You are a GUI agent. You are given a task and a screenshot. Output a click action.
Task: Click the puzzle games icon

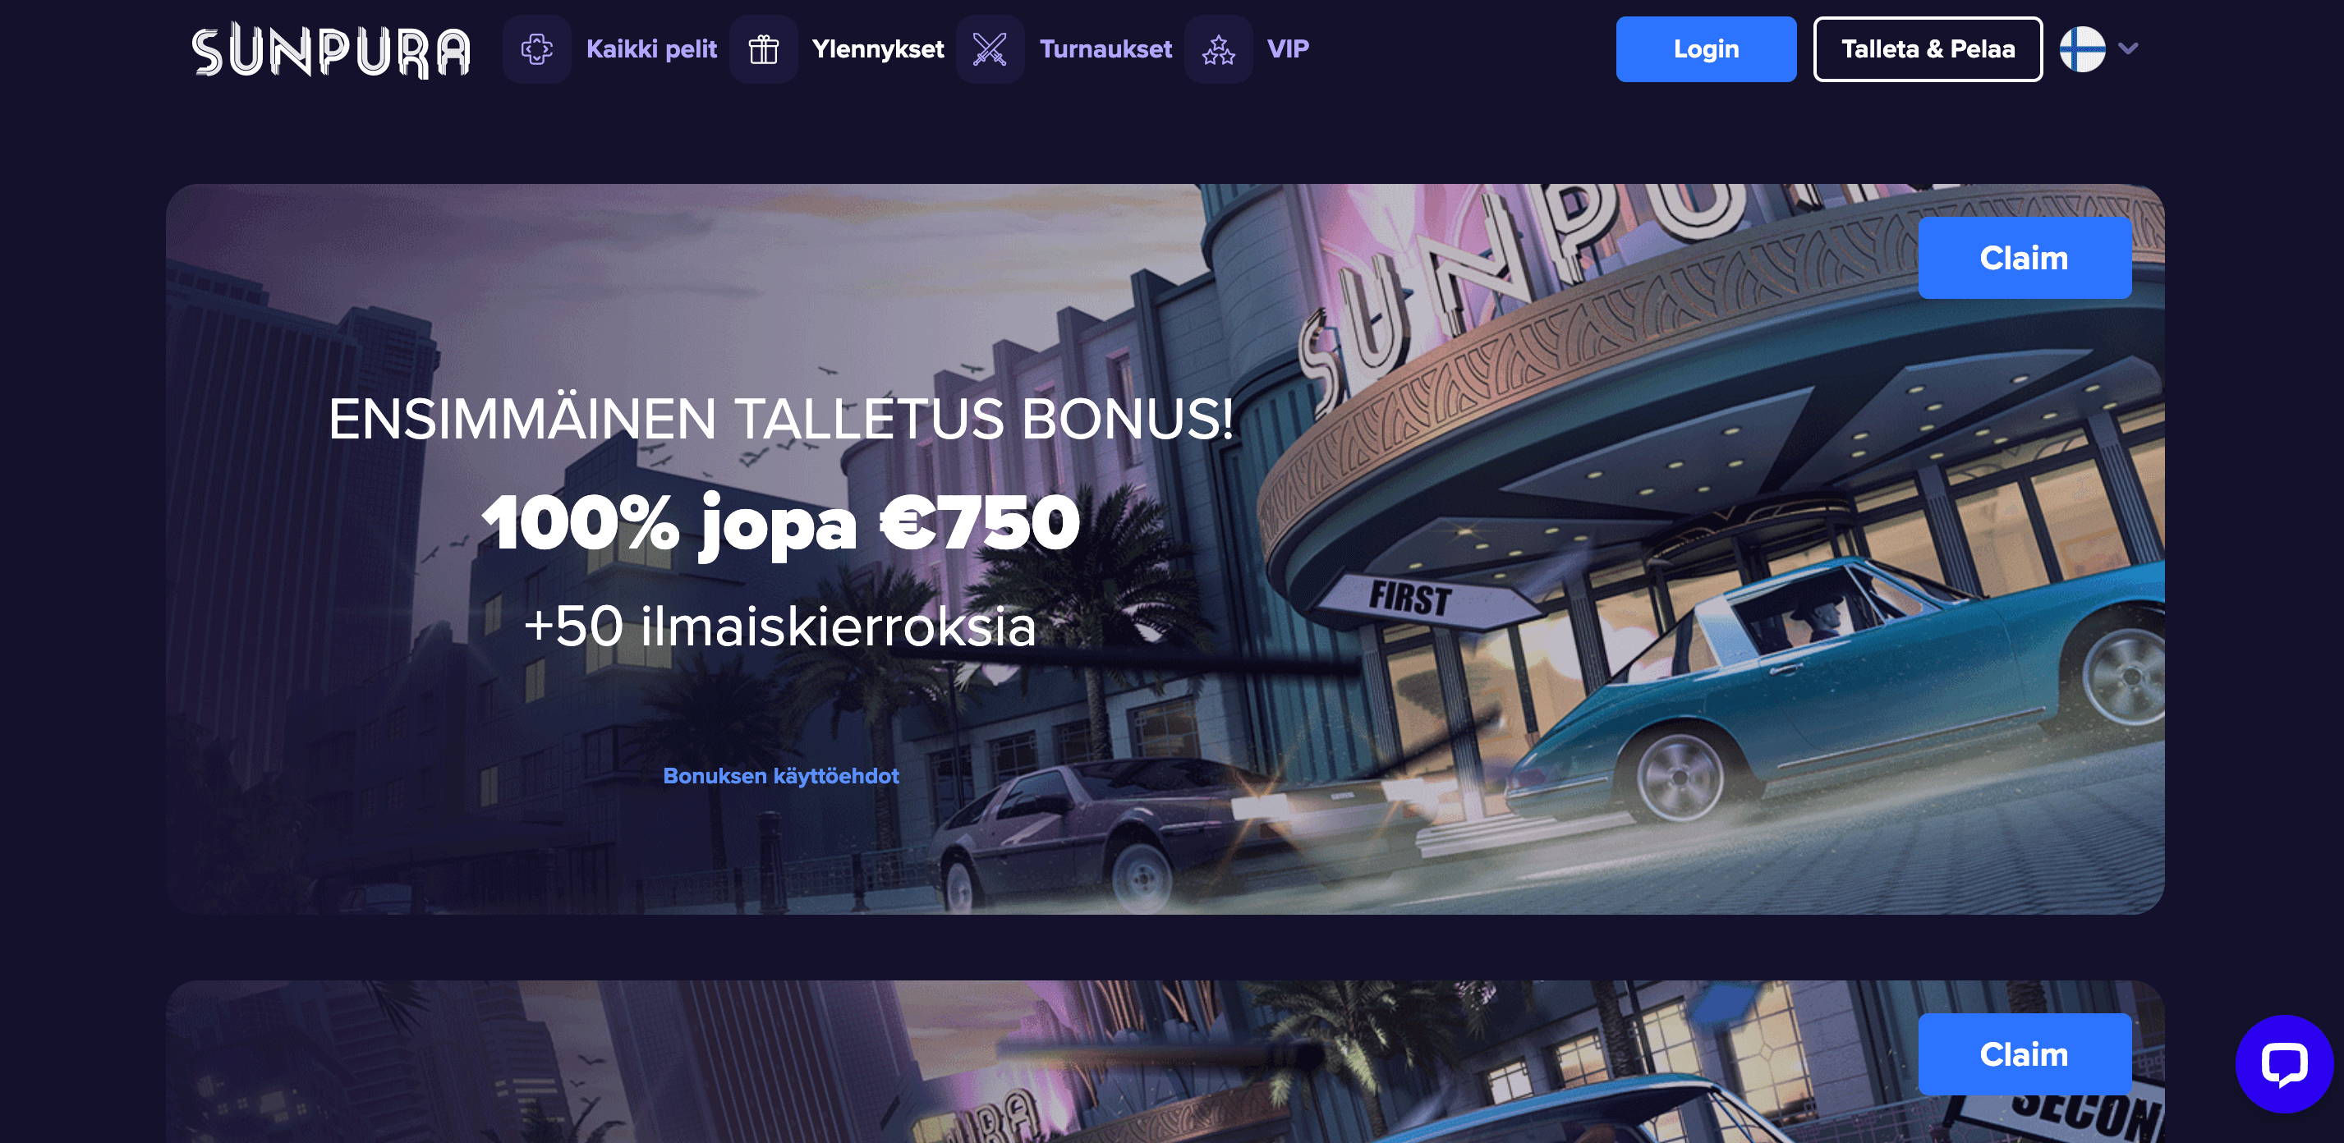[537, 49]
